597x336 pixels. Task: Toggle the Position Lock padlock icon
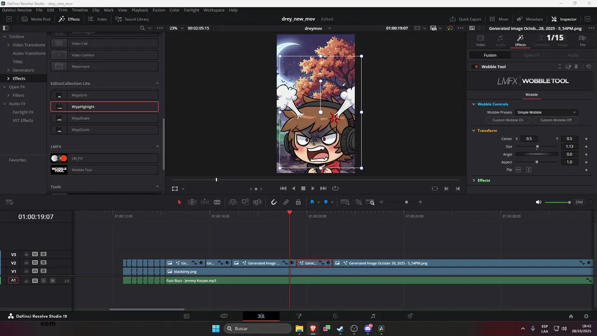[x=298, y=202]
